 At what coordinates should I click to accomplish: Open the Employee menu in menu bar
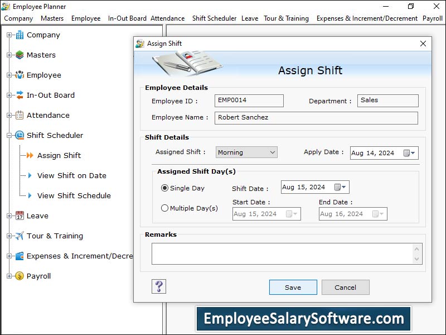click(x=86, y=18)
